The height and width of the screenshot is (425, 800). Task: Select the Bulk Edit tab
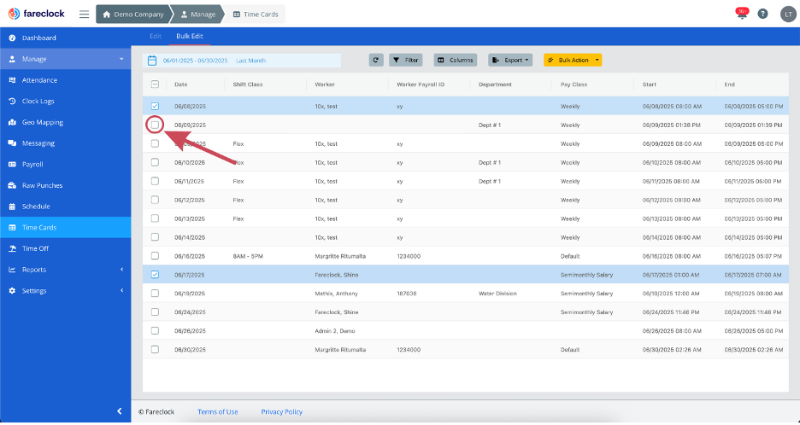(190, 36)
